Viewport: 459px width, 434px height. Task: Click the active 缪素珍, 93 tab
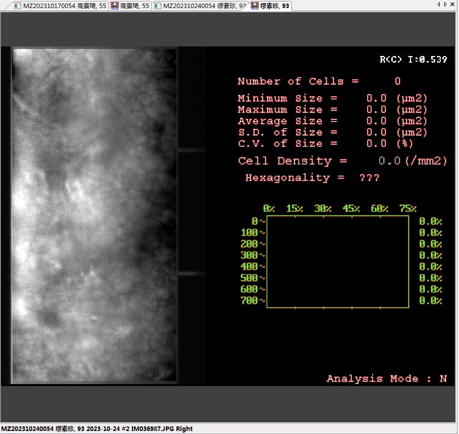[x=274, y=6]
